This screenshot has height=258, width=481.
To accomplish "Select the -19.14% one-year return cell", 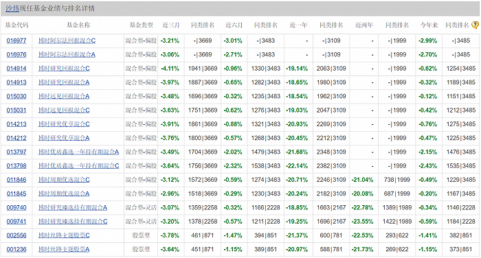I will (x=297, y=69).
